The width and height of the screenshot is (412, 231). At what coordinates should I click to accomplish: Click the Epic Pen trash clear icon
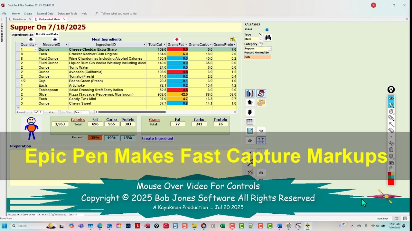tap(391, 150)
